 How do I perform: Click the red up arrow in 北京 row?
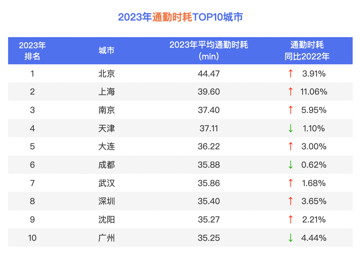pyautogui.click(x=291, y=74)
